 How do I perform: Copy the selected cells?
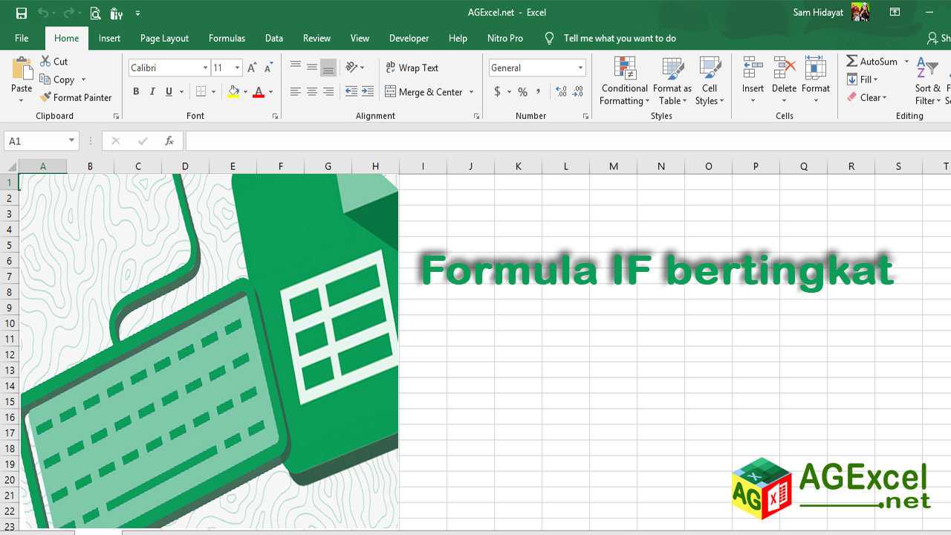(x=57, y=80)
